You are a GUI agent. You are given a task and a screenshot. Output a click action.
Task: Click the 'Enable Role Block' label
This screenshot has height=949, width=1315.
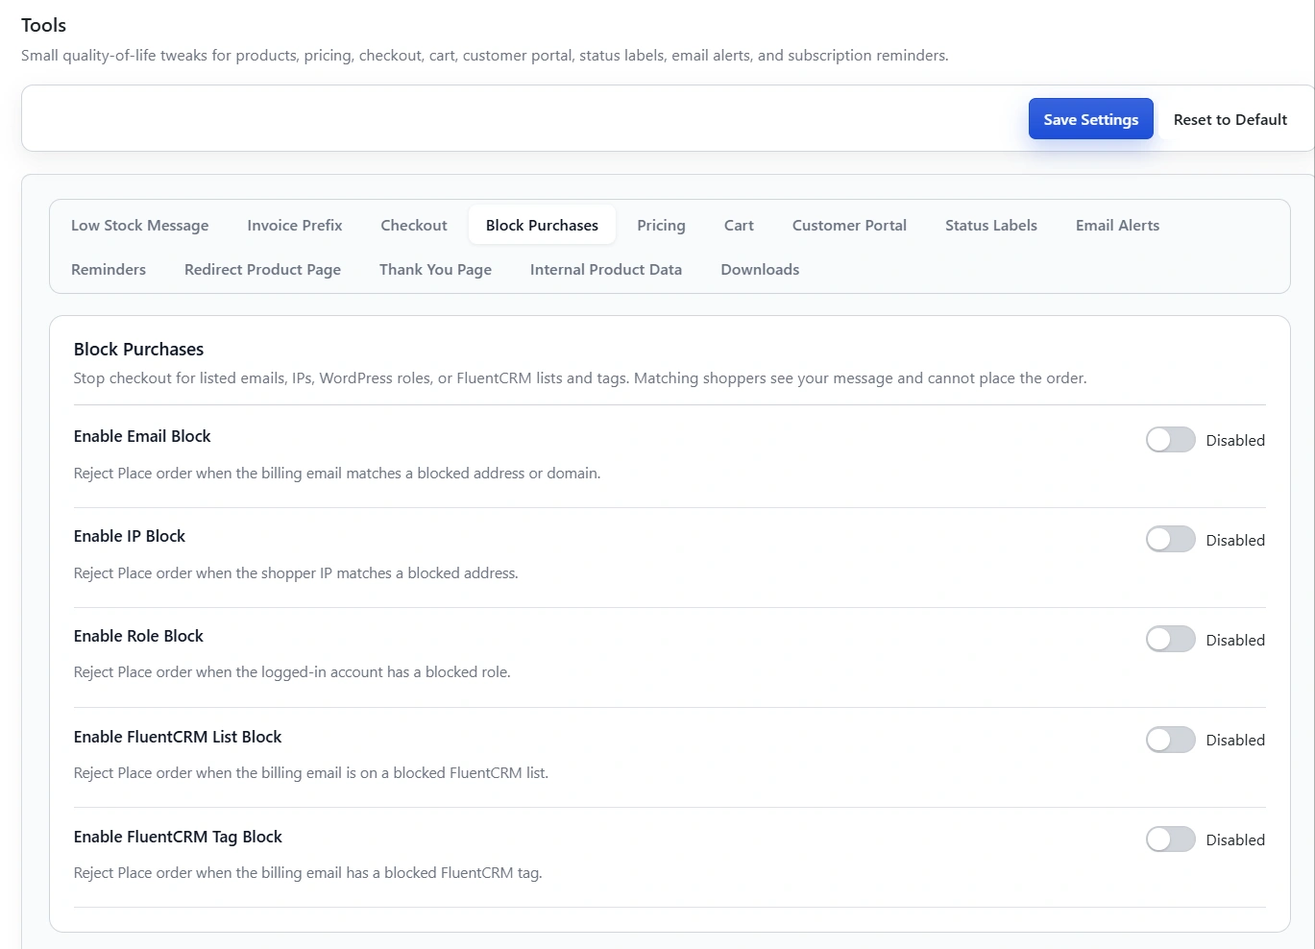[x=138, y=636]
